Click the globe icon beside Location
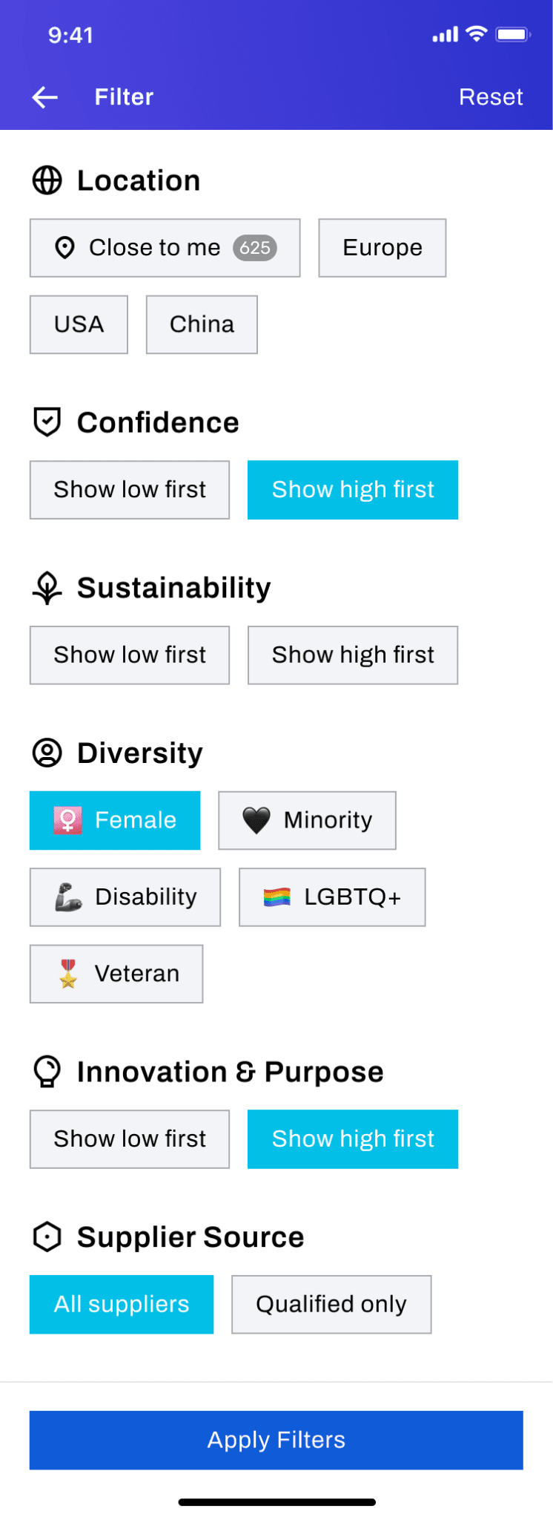This screenshot has height=1520, width=553. tap(47, 180)
